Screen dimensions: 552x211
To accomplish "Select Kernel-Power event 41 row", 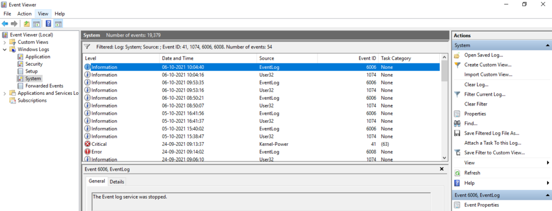I will tap(261, 144).
